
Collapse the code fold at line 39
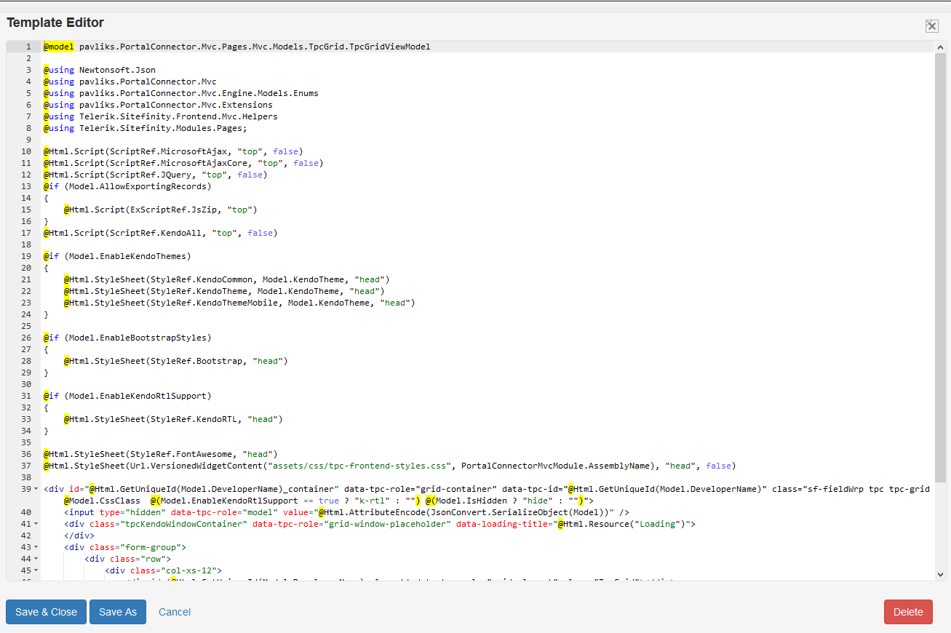tap(36, 489)
